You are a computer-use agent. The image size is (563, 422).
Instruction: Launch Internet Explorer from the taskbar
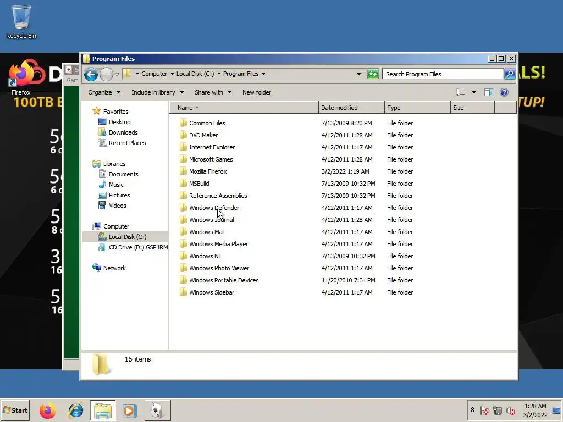(75, 410)
